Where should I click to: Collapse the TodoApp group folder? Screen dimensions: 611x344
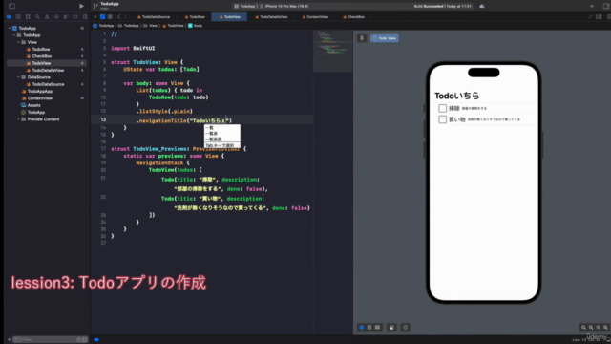point(14,35)
